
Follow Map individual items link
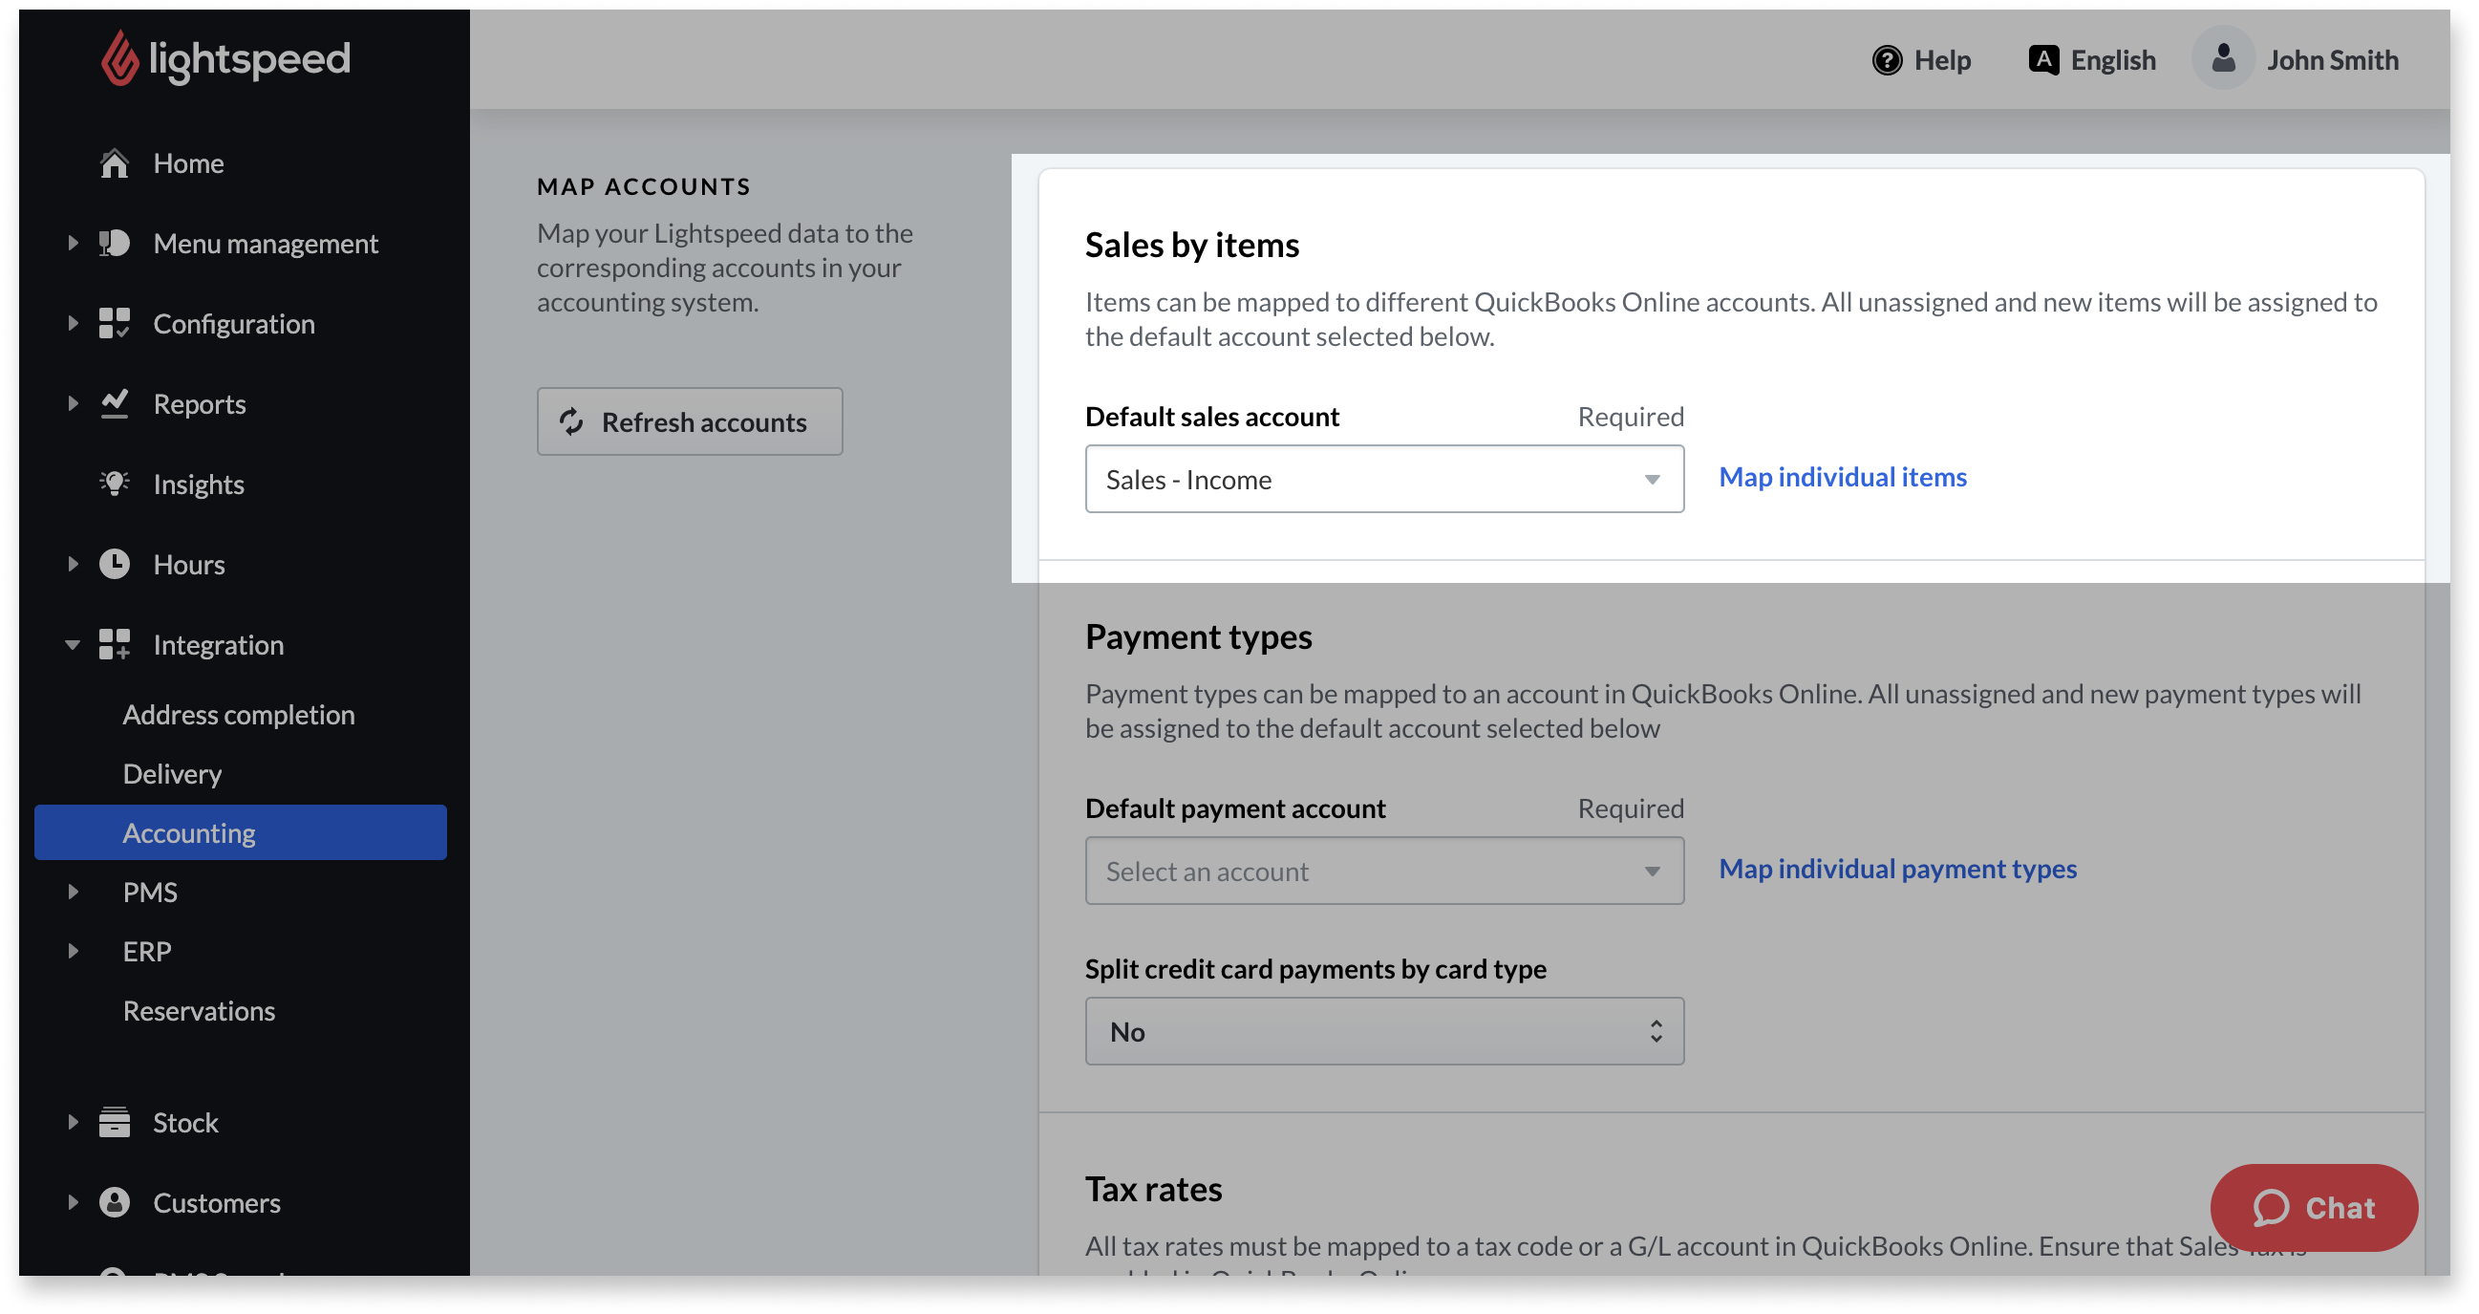pyautogui.click(x=1842, y=477)
